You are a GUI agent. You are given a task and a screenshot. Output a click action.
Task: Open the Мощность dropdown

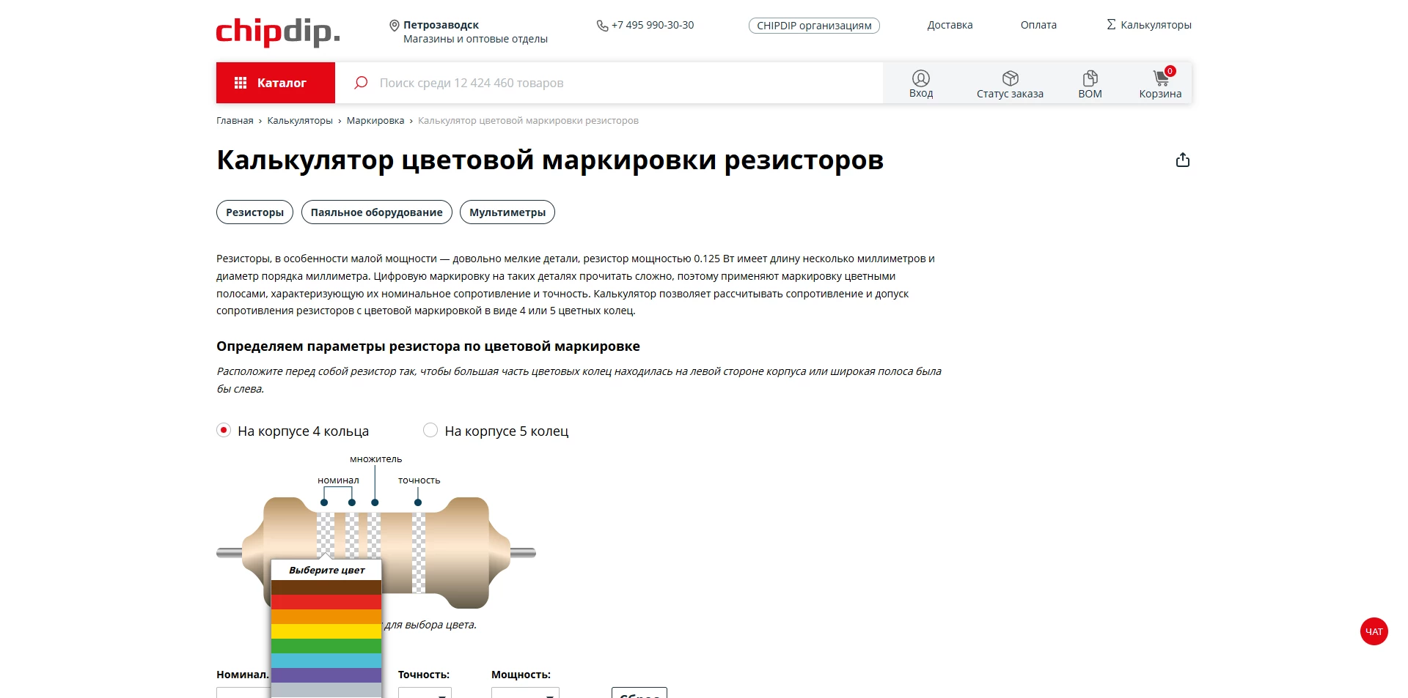point(525,692)
